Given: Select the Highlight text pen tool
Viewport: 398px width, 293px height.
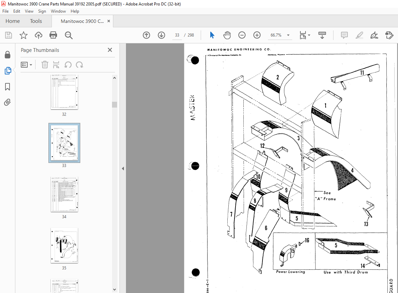Looking at the screenshot, I should tap(359, 35).
